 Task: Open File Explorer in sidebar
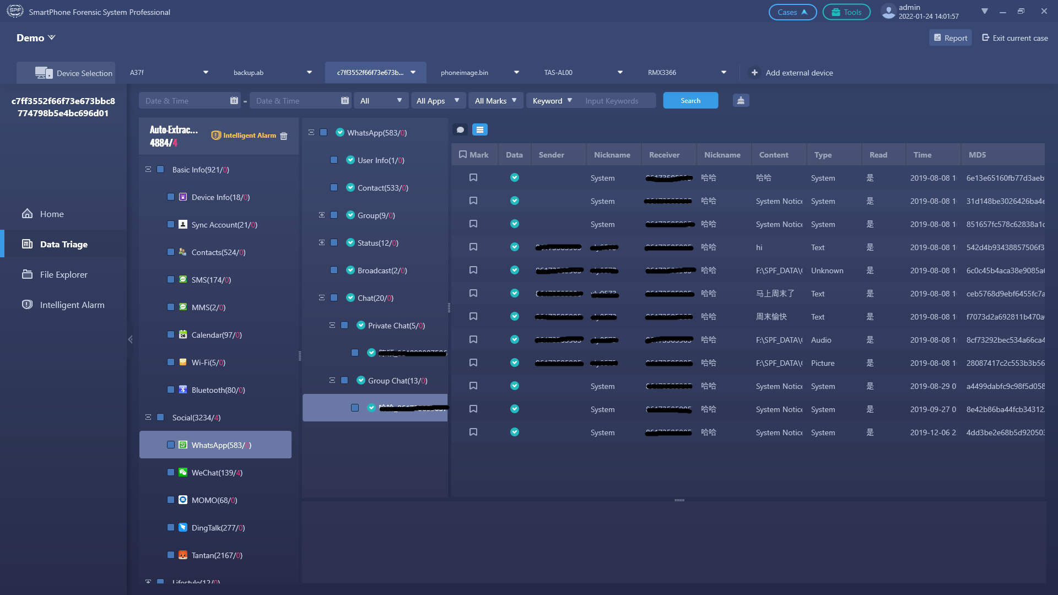pyautogui.click(x=63, y=274)
